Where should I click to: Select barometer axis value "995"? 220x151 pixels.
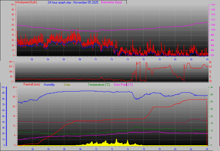[x=212, y=35]
